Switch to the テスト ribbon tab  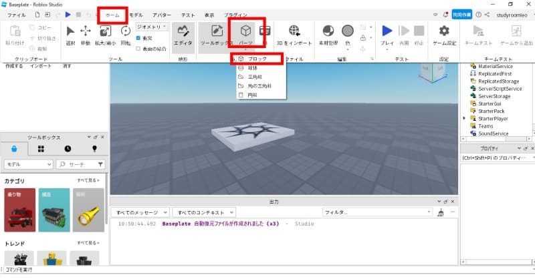coord(188,15)
